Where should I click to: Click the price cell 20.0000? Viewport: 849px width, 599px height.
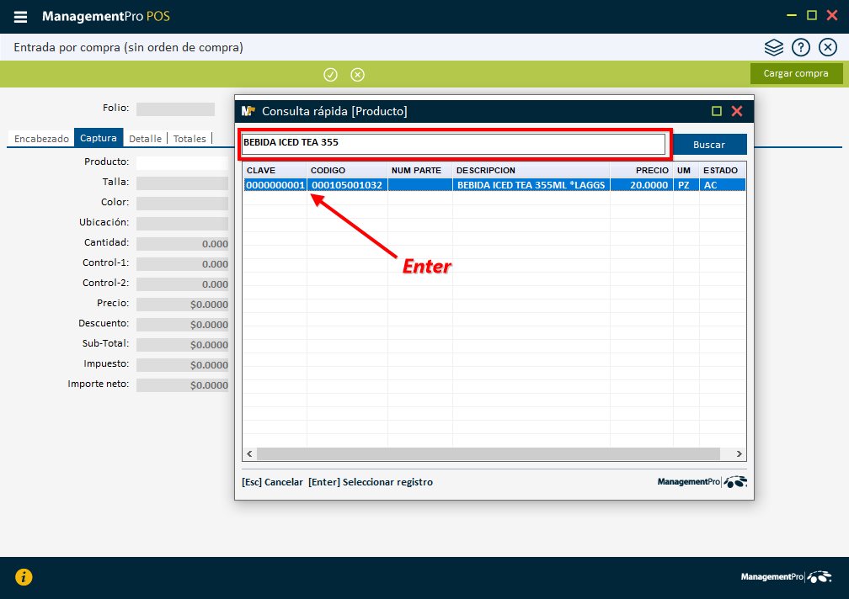(642, 185)
